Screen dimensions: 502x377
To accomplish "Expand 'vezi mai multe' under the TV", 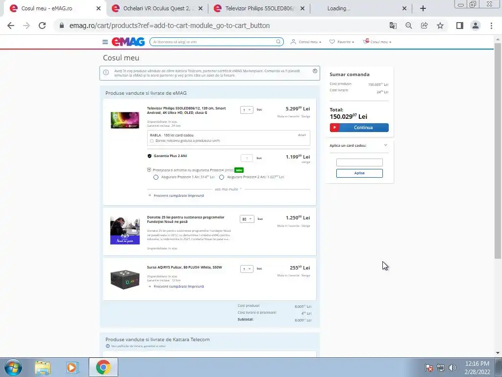I will [228, 189].
